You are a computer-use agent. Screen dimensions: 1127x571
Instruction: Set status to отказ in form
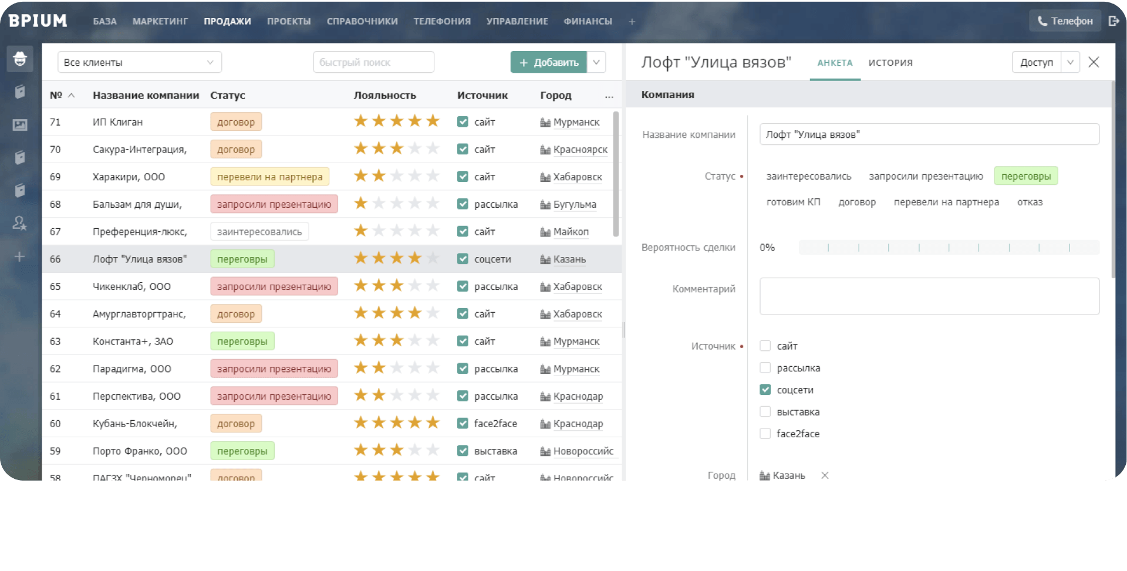(x=1030, y=202)
